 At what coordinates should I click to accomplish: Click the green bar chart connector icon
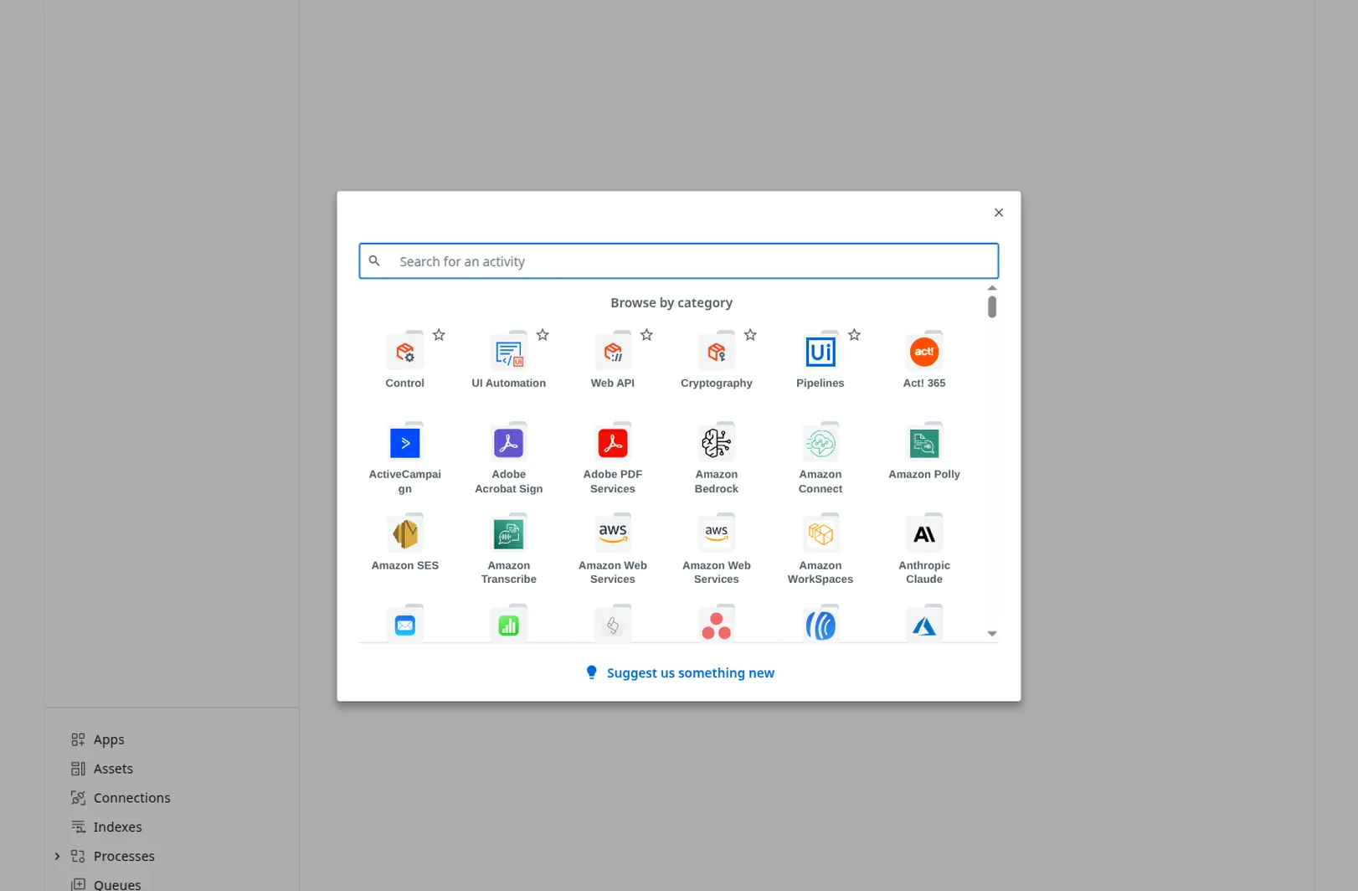click(508, 625)
